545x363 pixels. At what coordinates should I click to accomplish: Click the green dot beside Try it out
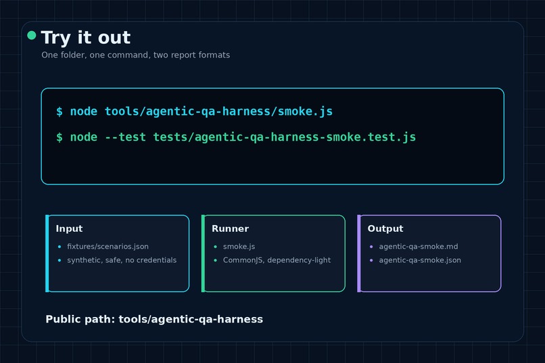click(x=32, y=35)
